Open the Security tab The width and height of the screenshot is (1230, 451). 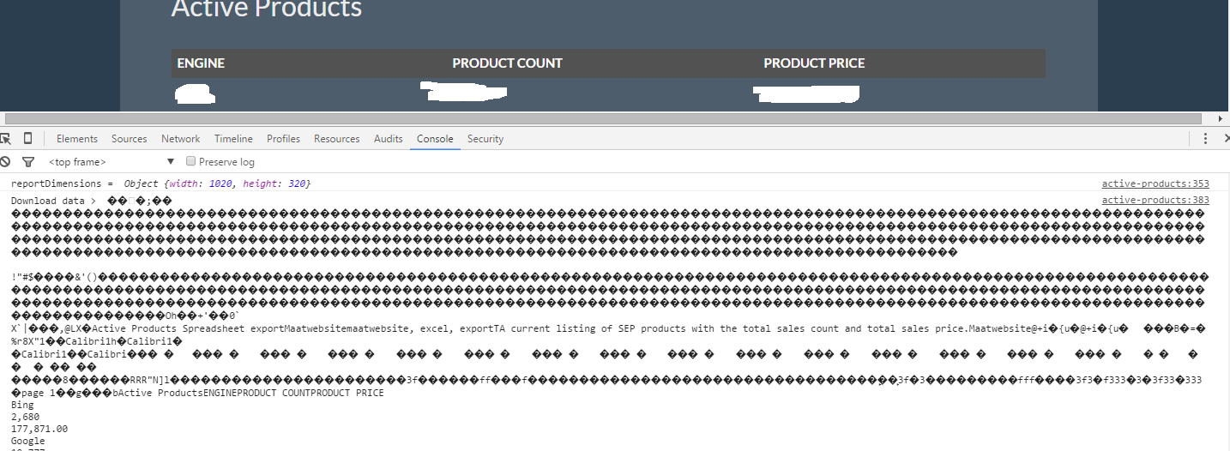point(485,139)
